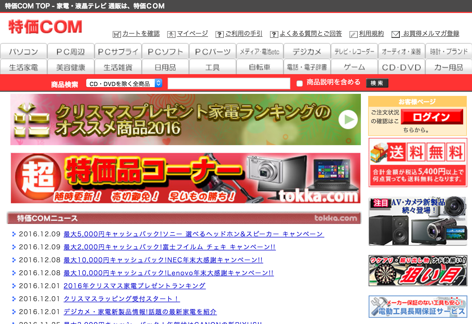
Task: Select the 日用品 category tab
Action: [x=165, y=67]
